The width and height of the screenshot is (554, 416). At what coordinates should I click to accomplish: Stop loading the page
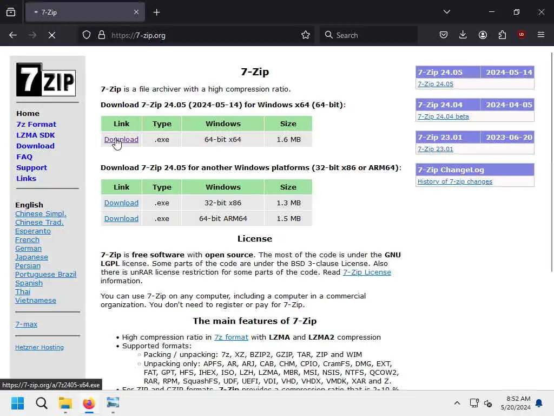tap(51, 35)
